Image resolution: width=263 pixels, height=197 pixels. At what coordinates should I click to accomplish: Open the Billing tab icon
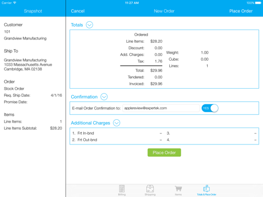(x=122, y=190)
